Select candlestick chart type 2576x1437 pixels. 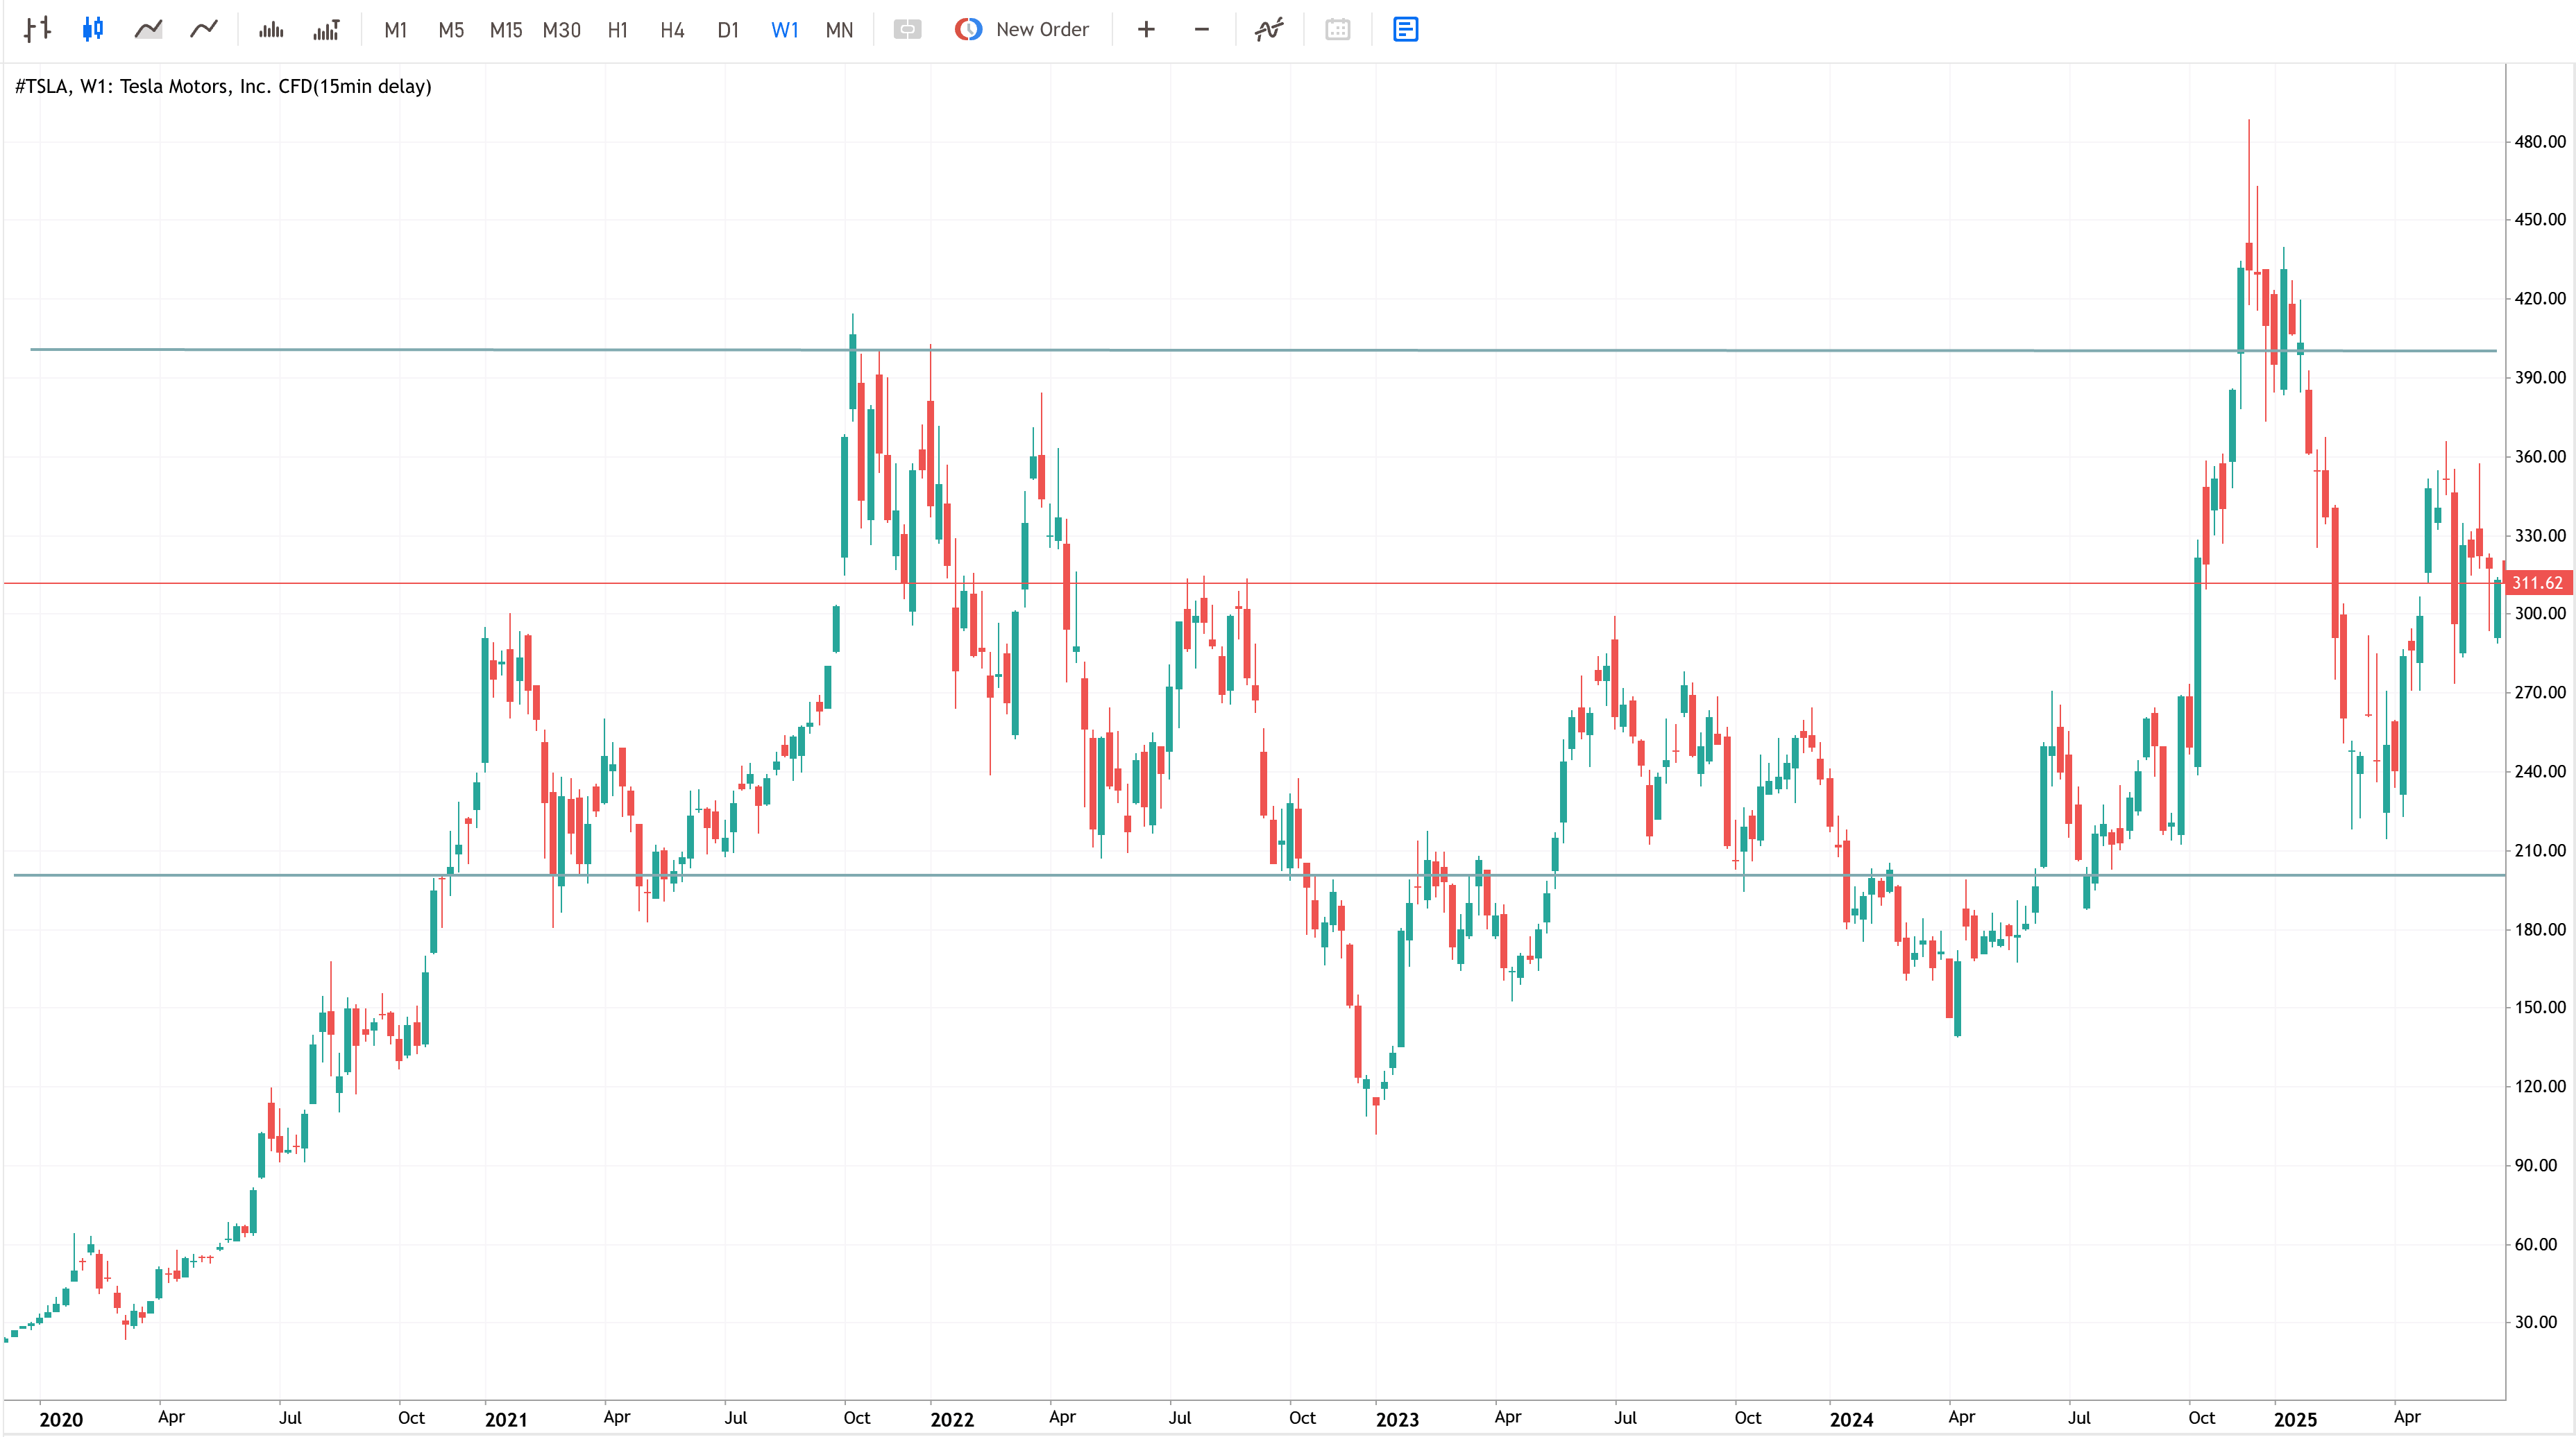click(93, 29)
